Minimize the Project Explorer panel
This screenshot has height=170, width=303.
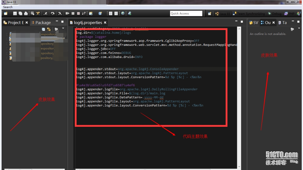tap(57, 21)
